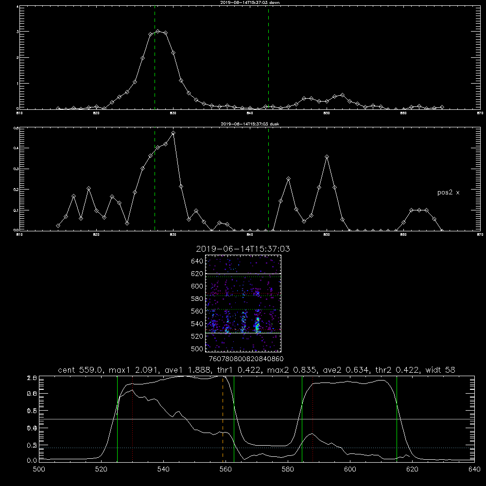Viewport: 486px width, 486px height.
Task: Click the 540 x-axis label of bottom plot
Action: click(163, 469)
